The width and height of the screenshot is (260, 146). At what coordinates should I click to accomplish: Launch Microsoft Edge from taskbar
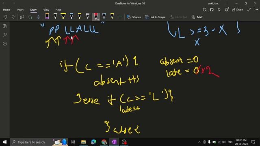click(94, 142)
